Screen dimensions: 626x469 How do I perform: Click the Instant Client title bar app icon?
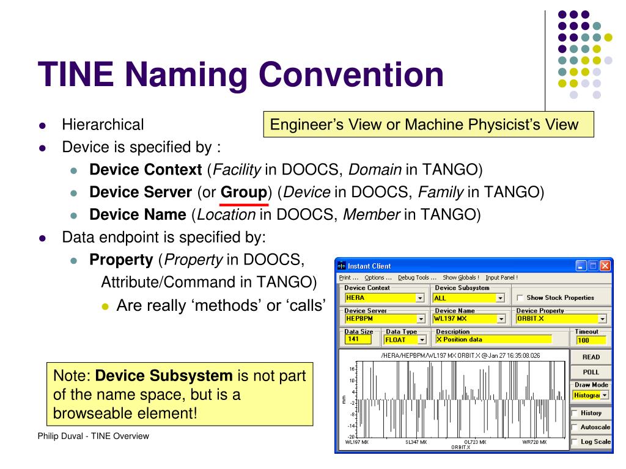click(x=341, y=266)
